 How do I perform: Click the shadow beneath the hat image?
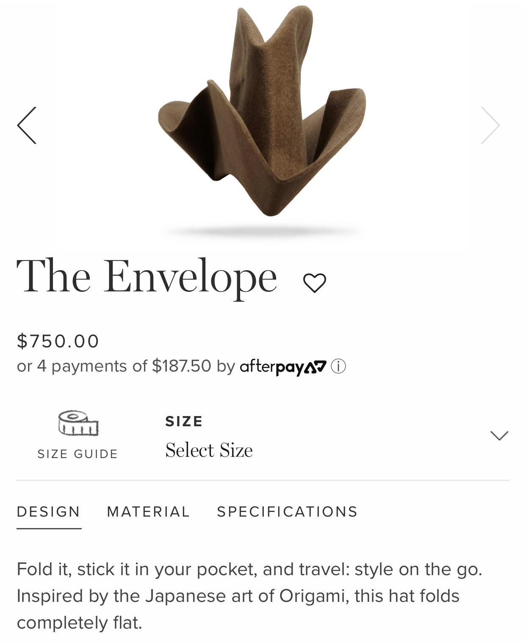click(263, 232)
